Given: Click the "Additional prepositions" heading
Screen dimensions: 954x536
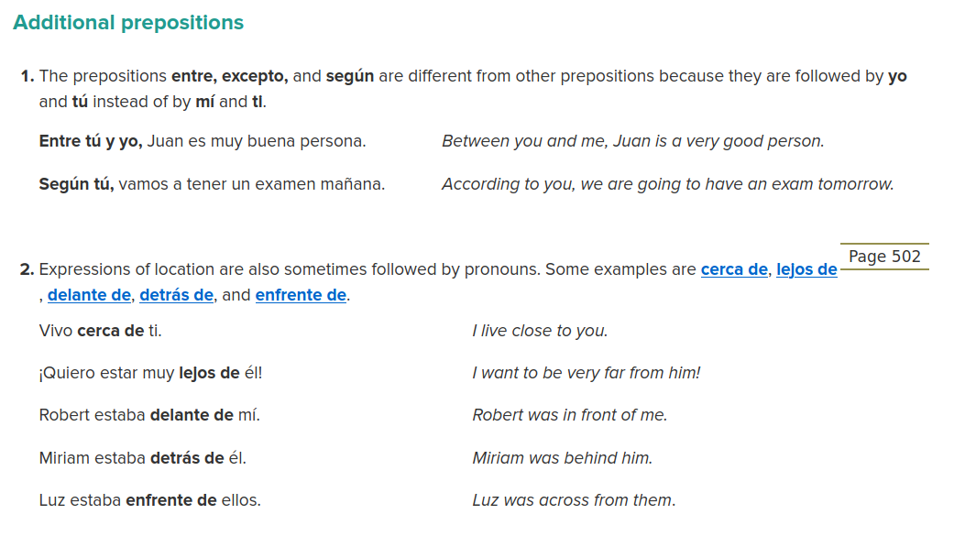Looking at the screenshot, I should 128,23.
